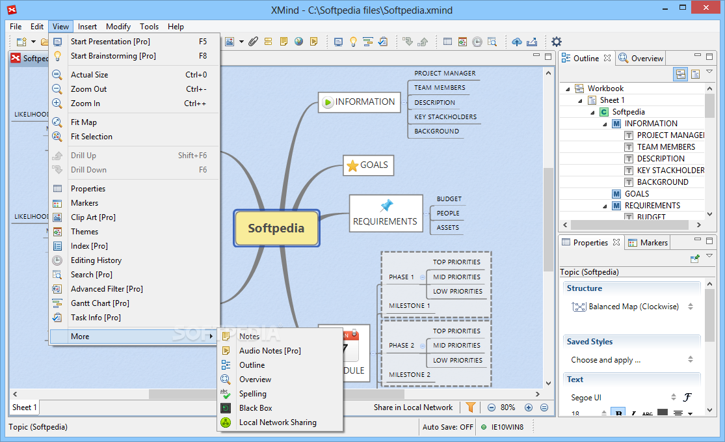Click the Properties table toolbar icon
This screenshot has height=442, width=725.
point(447,42)
